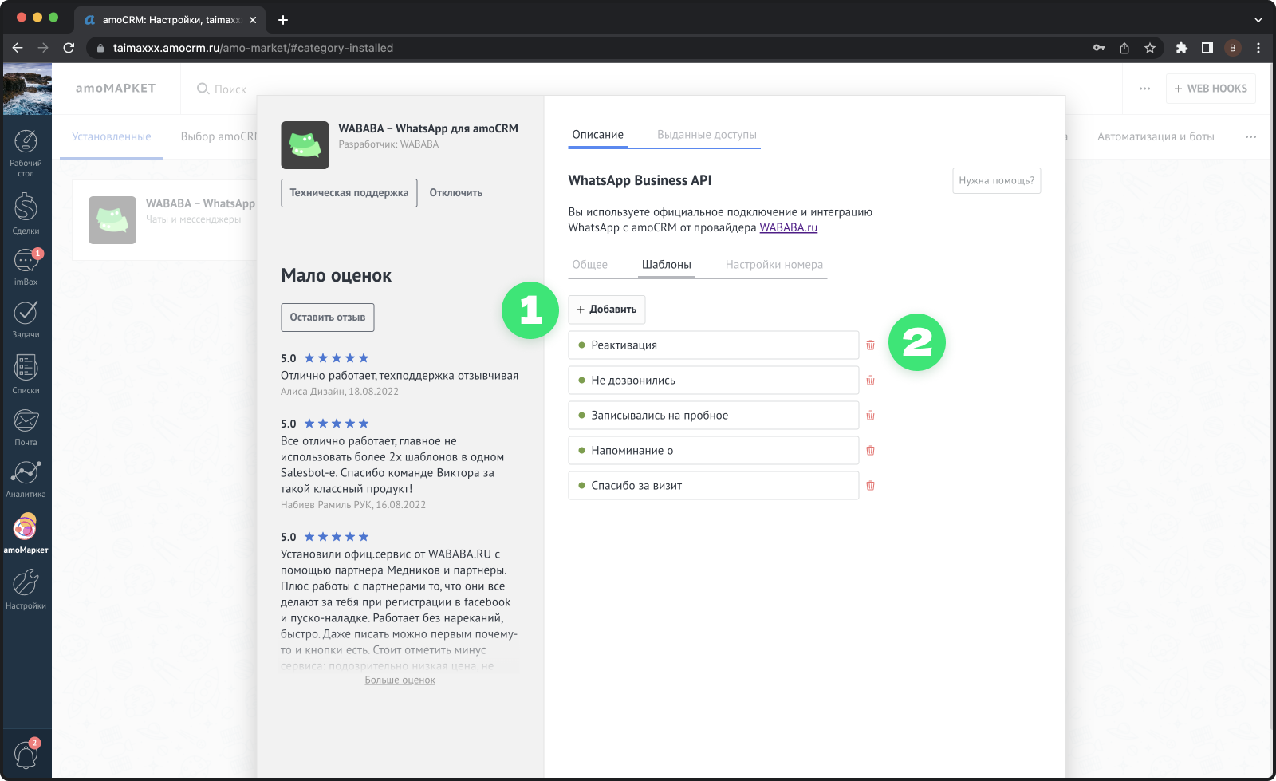Viewport: 1276px width, 781px height.
Task: Delete the Записывались на пробное template
Action: (x=870, y=416)
